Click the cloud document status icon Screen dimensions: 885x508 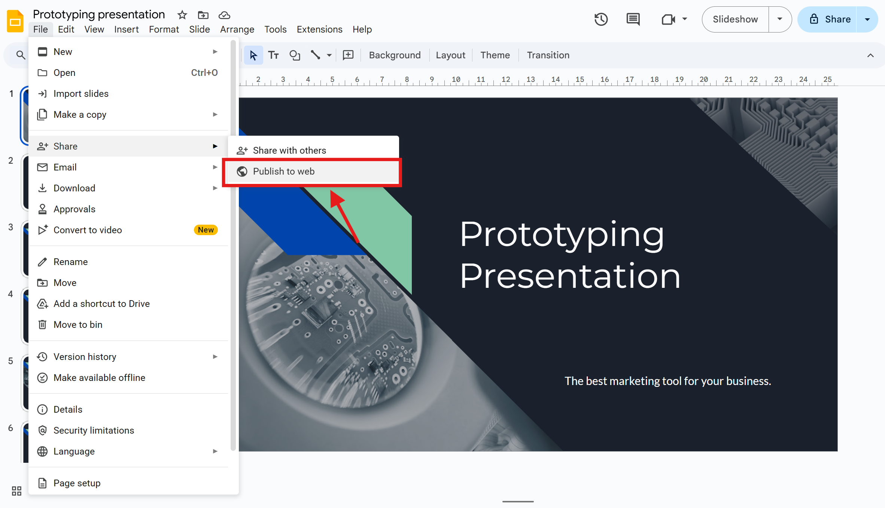point(224,15)
